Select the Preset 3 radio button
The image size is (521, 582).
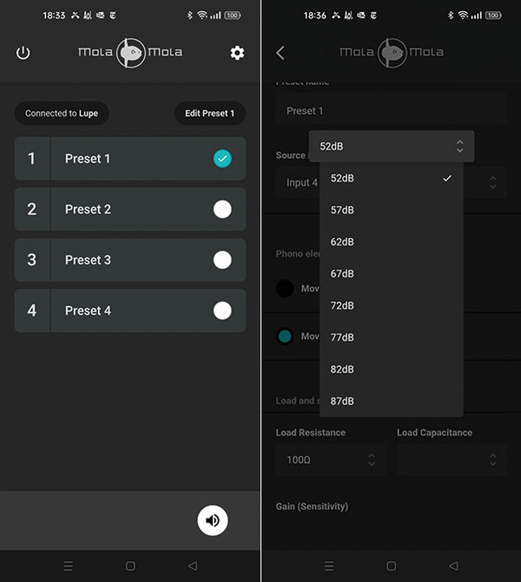pos(222,260)
